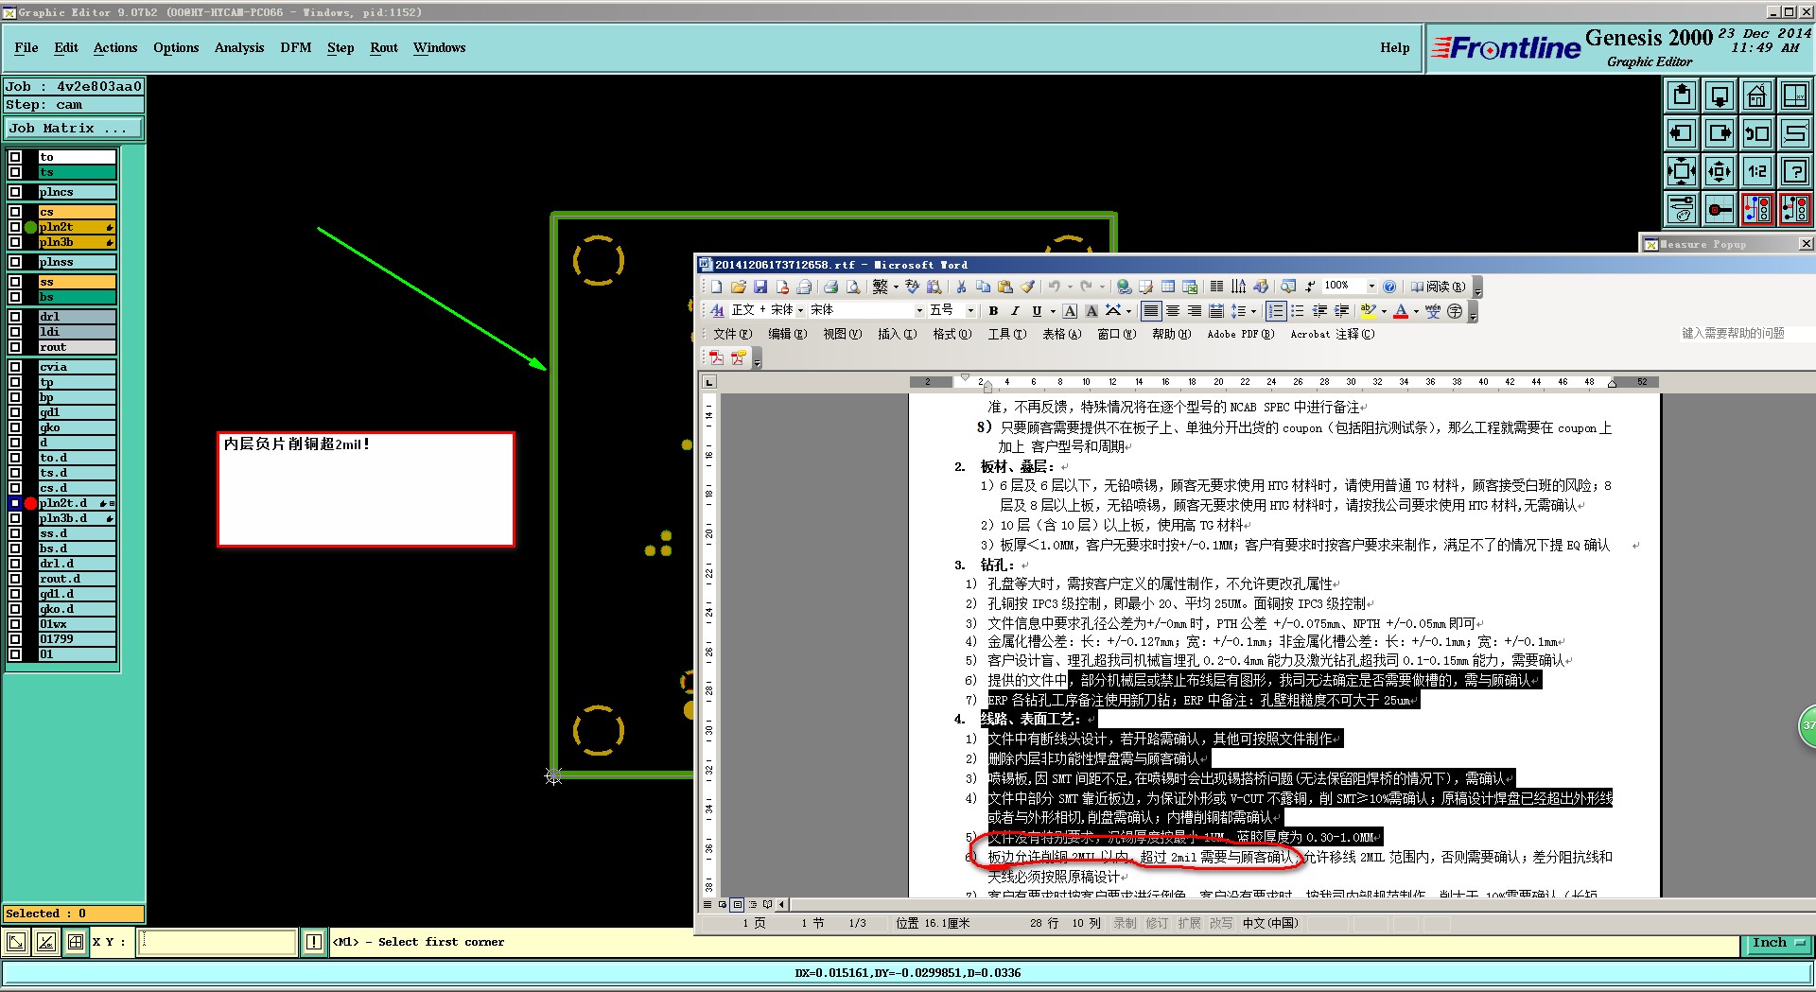This screenshot has width=1816, height=992.
Task: Open the highlight color dropdown arrow
Action: point(1383,311)
